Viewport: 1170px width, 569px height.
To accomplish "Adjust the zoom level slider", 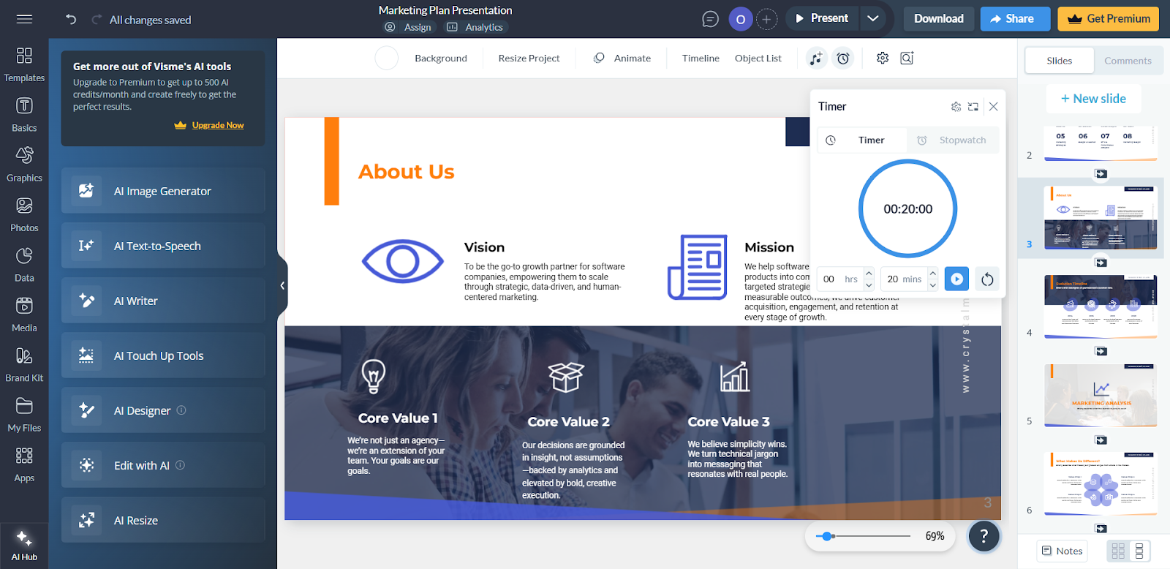I will 827,536.
